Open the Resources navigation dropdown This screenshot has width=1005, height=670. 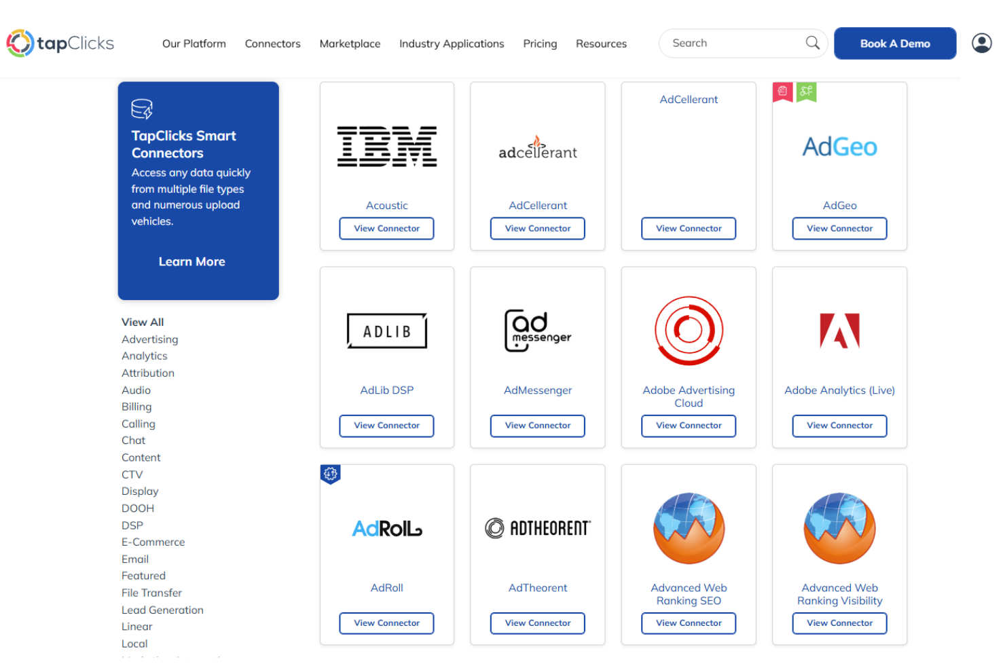tap(601, 43)
